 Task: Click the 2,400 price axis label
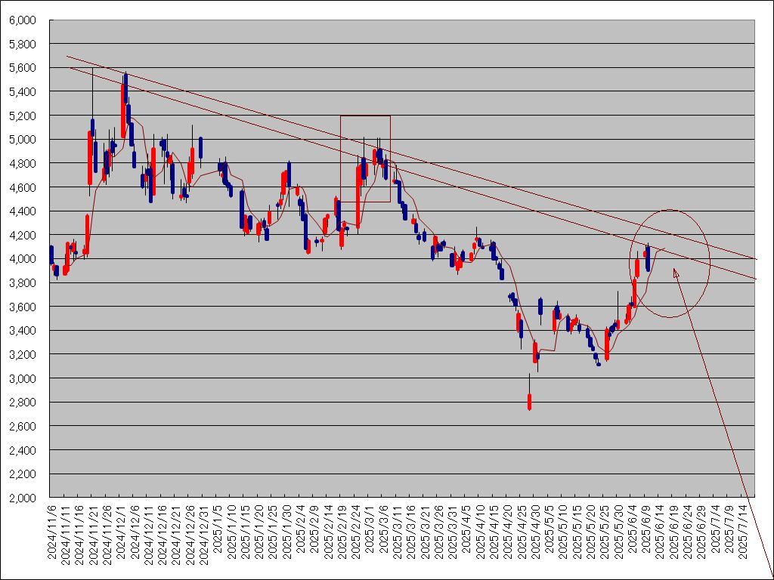coord(23,450)
